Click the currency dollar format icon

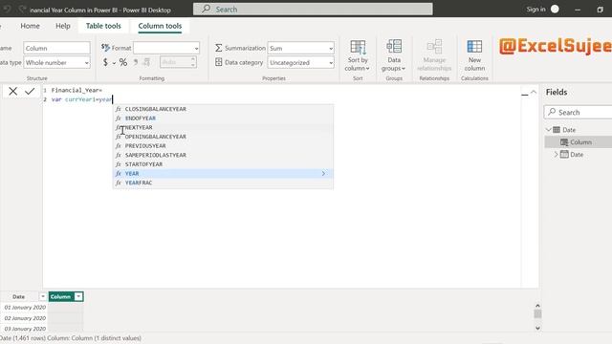(105, 62)
